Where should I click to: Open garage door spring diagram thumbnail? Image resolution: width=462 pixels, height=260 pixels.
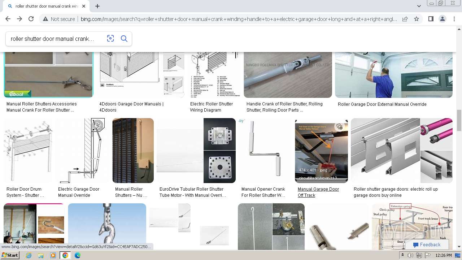pos(412,226)
